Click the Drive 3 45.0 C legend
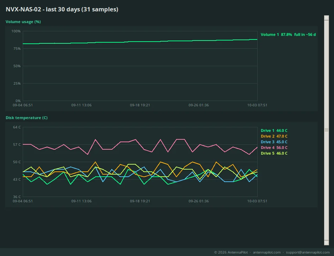Screen dimensions: 334x256 click(x=274, y=142)
